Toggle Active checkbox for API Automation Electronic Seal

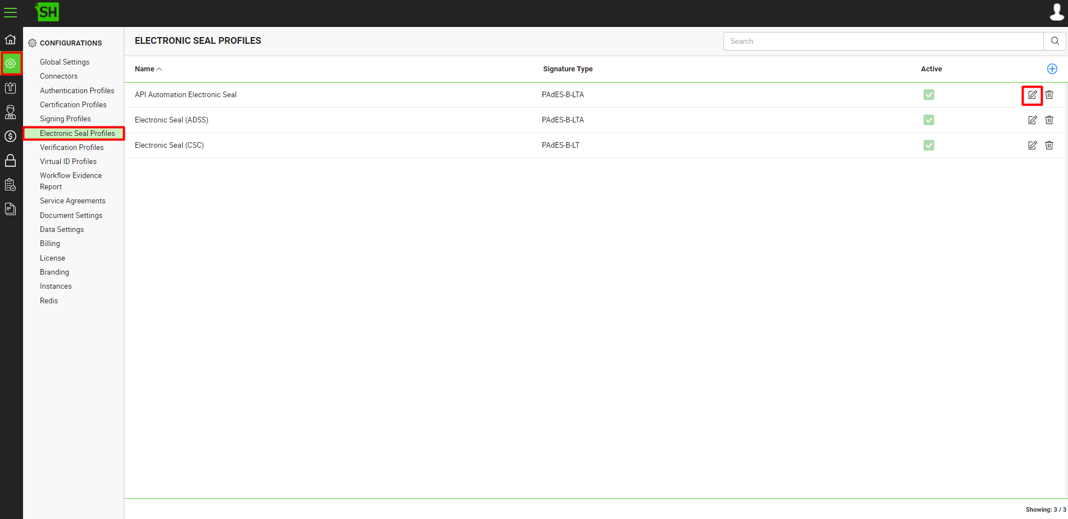(x=929, y=95)
